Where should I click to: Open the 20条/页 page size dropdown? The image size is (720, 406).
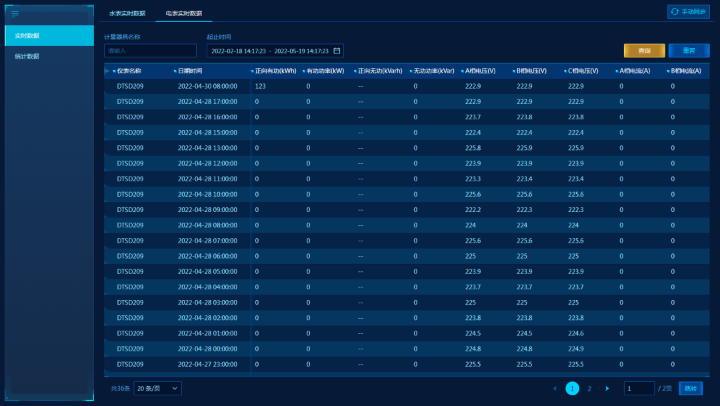[x=157, y=388]
